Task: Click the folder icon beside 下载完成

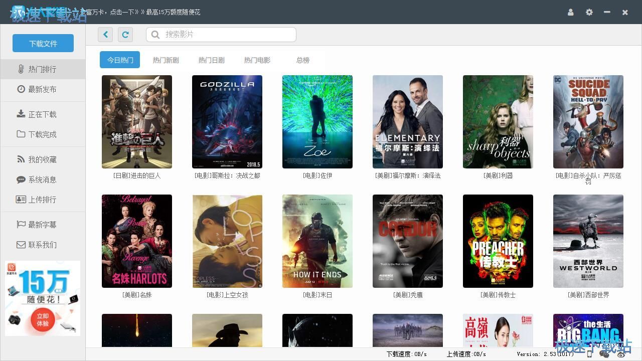Action: coord(21,134)
